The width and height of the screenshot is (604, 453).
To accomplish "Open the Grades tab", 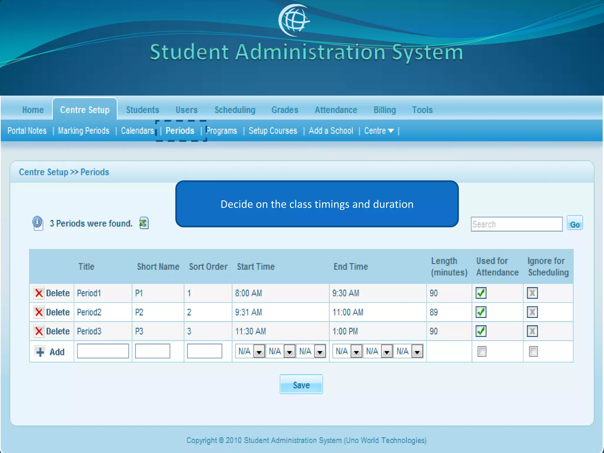I will pyautogui.click(x=285, y=110).
